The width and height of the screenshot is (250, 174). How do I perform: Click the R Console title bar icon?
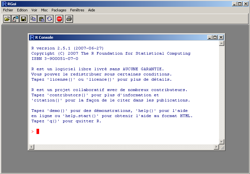click(x=32, y=37)
